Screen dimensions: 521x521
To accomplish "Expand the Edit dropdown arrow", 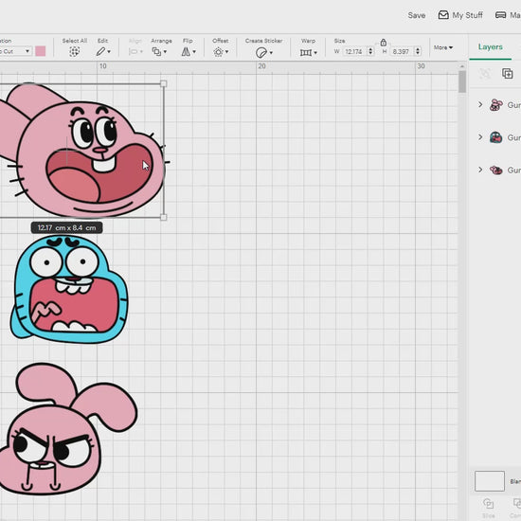I will point(109,52).
